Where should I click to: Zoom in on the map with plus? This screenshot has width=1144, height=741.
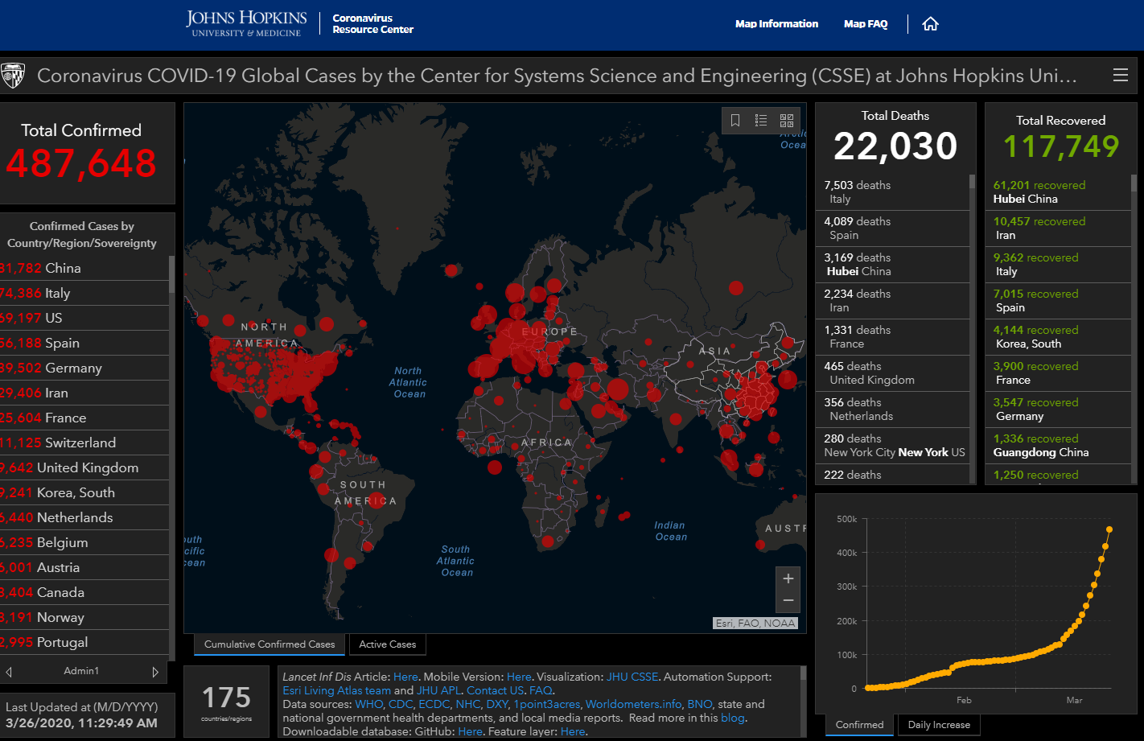[x=788, y=578]
